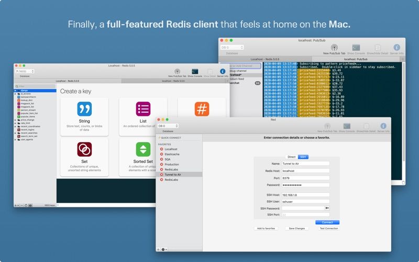Add a favorite with the plus button

pos(158,249)
